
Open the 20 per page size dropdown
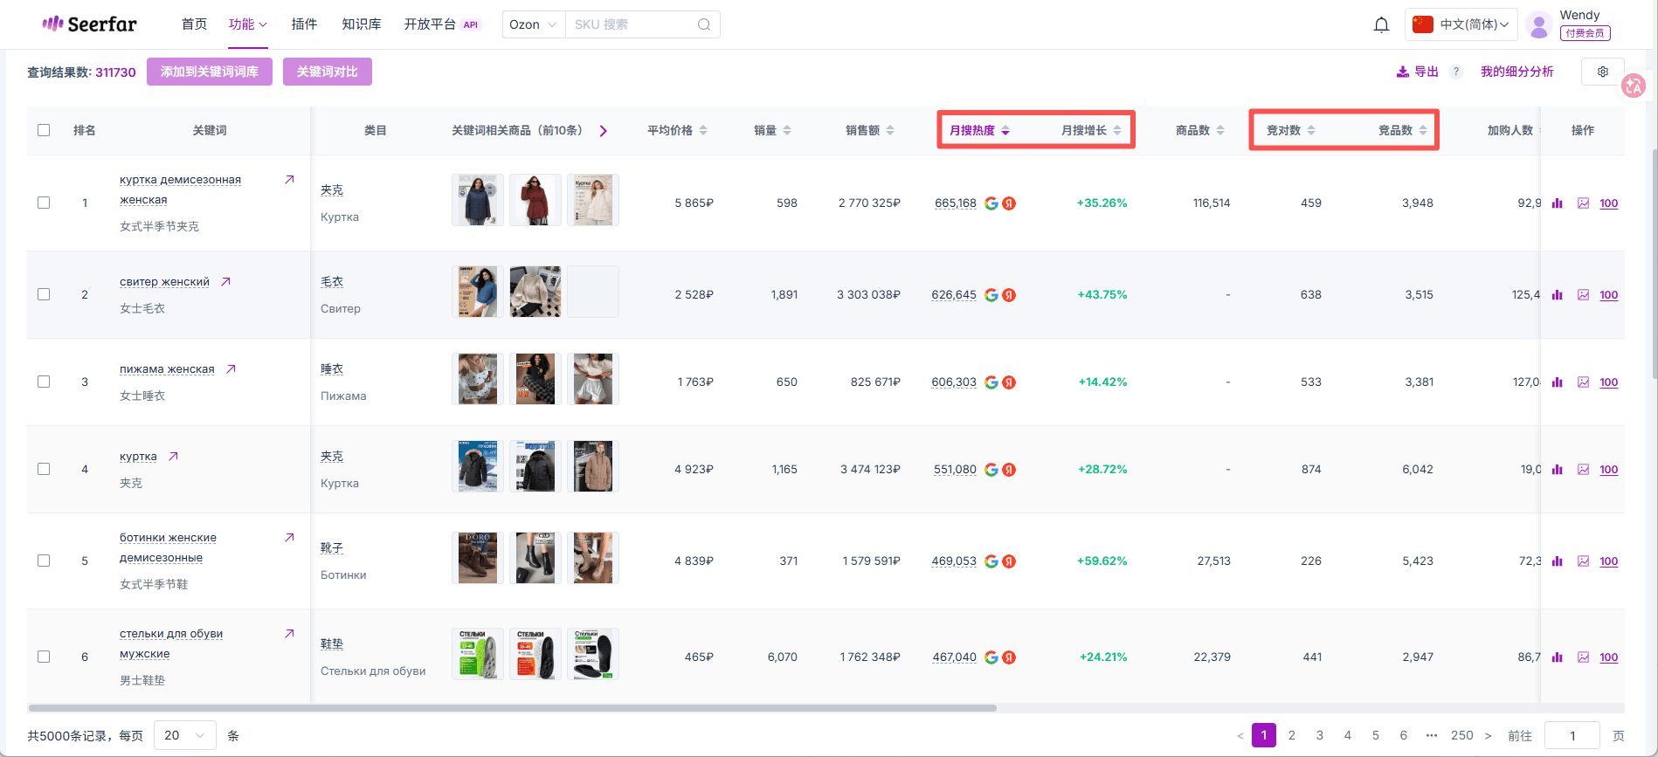tap(184, 735)
